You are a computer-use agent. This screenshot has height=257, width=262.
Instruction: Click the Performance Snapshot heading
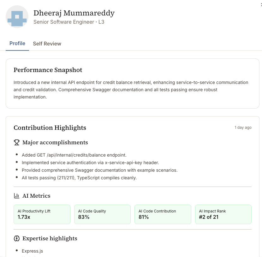click(48, 70)
